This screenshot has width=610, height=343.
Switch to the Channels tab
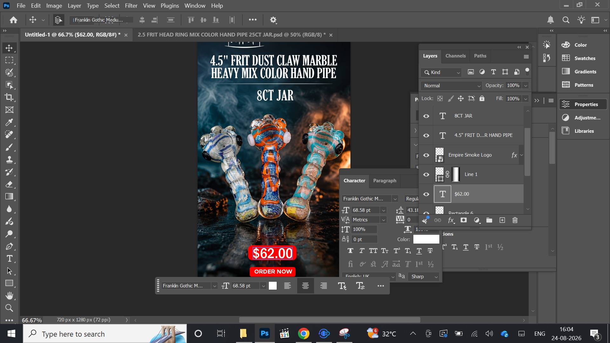click(455, 56)
